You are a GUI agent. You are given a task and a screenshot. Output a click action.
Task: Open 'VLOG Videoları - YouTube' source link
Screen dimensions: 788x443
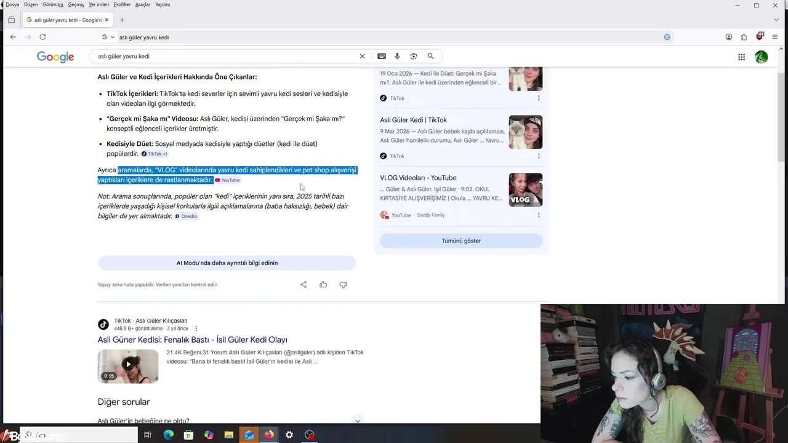(418, 178)
